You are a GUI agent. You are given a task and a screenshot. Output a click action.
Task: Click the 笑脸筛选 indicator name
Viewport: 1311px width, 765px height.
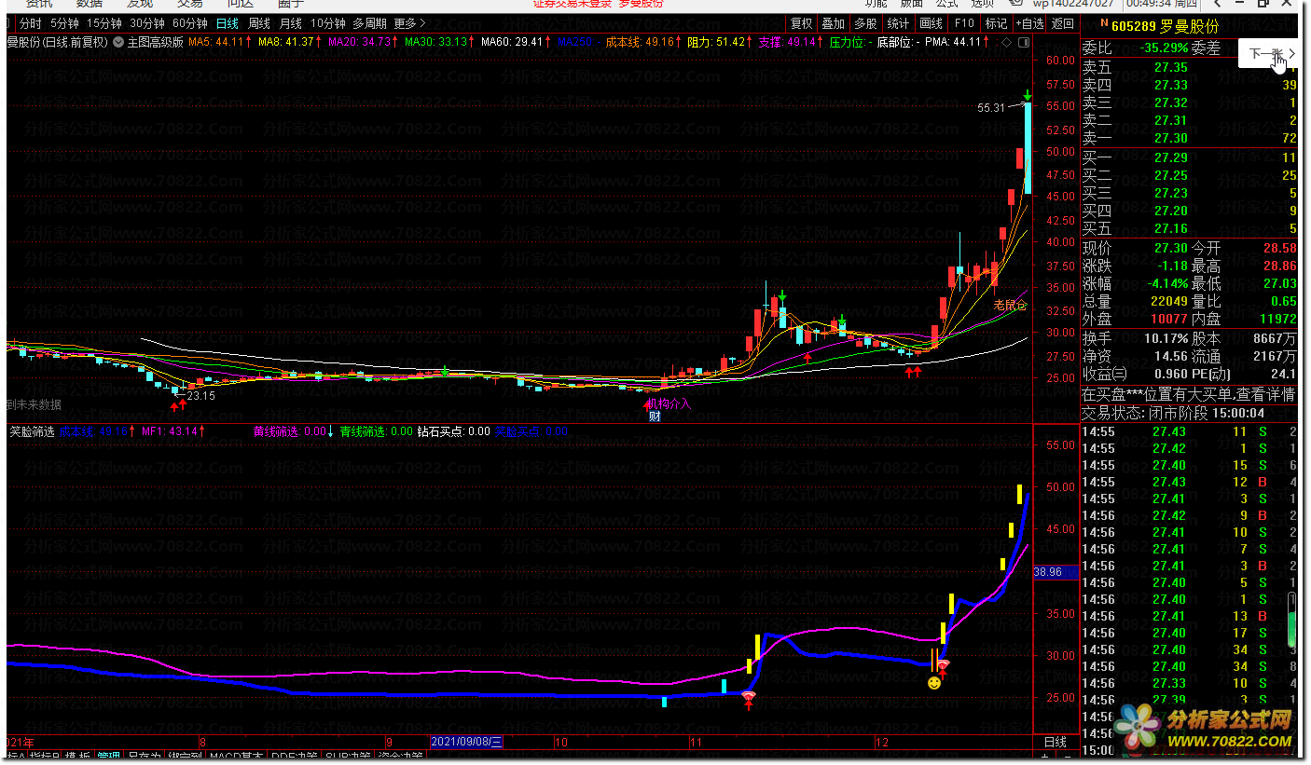(x=32, y=431)
